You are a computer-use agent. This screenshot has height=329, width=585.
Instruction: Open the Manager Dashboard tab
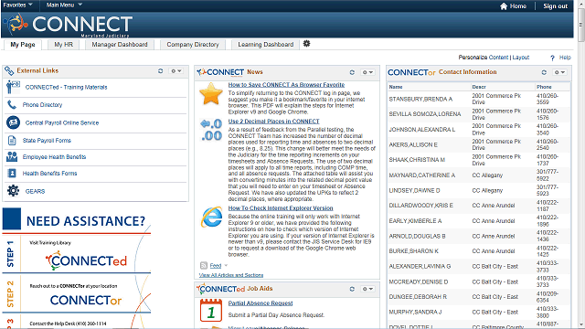click(x=120, y=45)
